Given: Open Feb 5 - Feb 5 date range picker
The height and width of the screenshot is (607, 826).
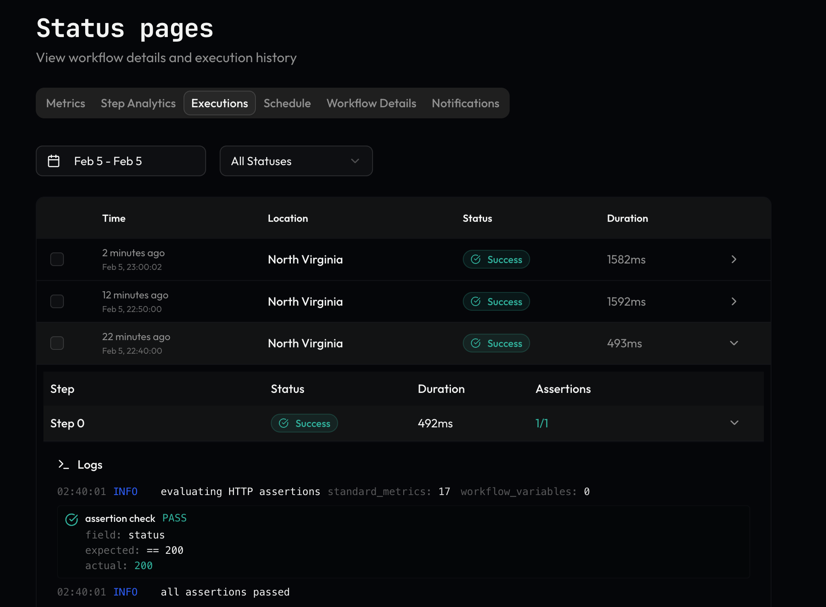Looking at the screenshot, I should pyautogui.click(x=121, y=161).
